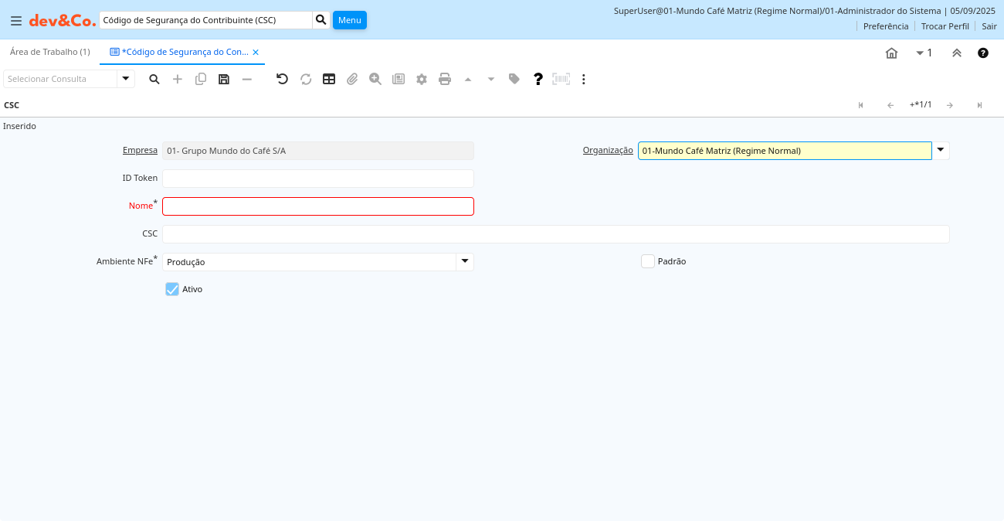Uncheck the Ativo checkbox
Screen dimensions: 1004x521
click(172, 289)
